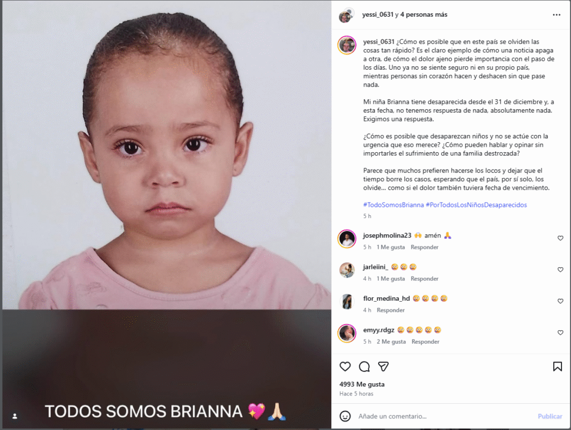View tagged people icon on photo
571x430 pixels.
point(14,416)
